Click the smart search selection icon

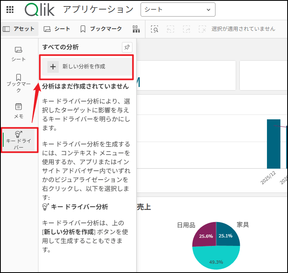(154, 29)
